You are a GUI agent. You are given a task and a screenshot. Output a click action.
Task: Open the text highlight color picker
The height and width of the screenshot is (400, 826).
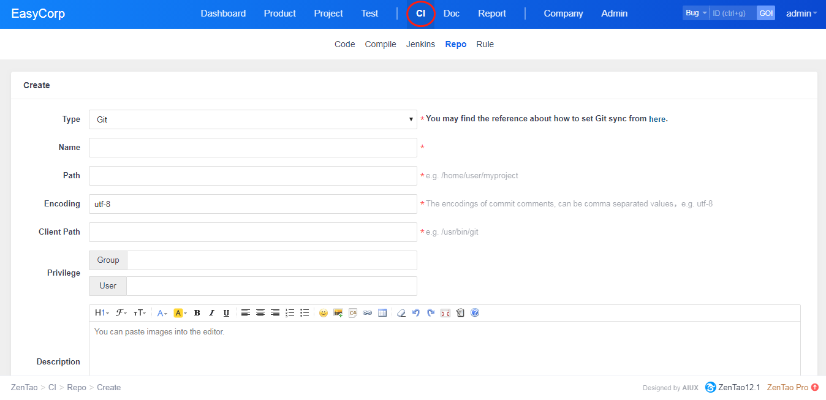(180, 313)
